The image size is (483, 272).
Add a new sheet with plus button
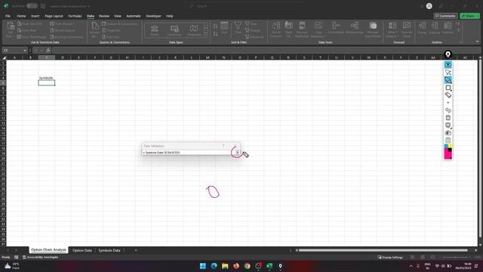(x=136, y=250)
